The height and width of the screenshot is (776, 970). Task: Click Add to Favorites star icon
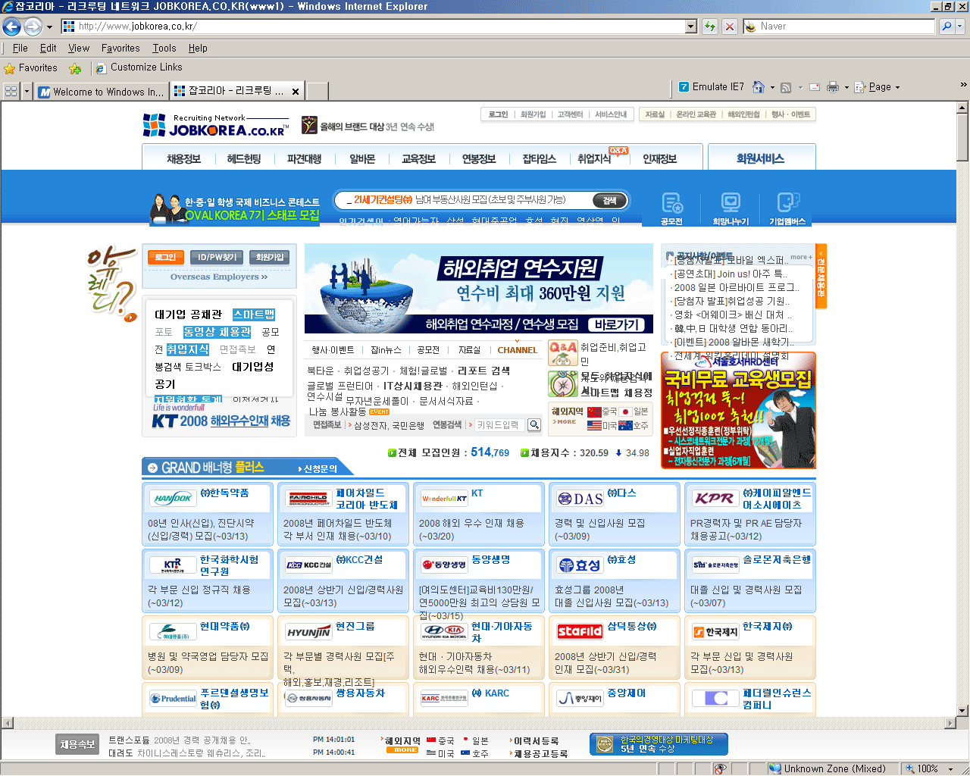75,68
